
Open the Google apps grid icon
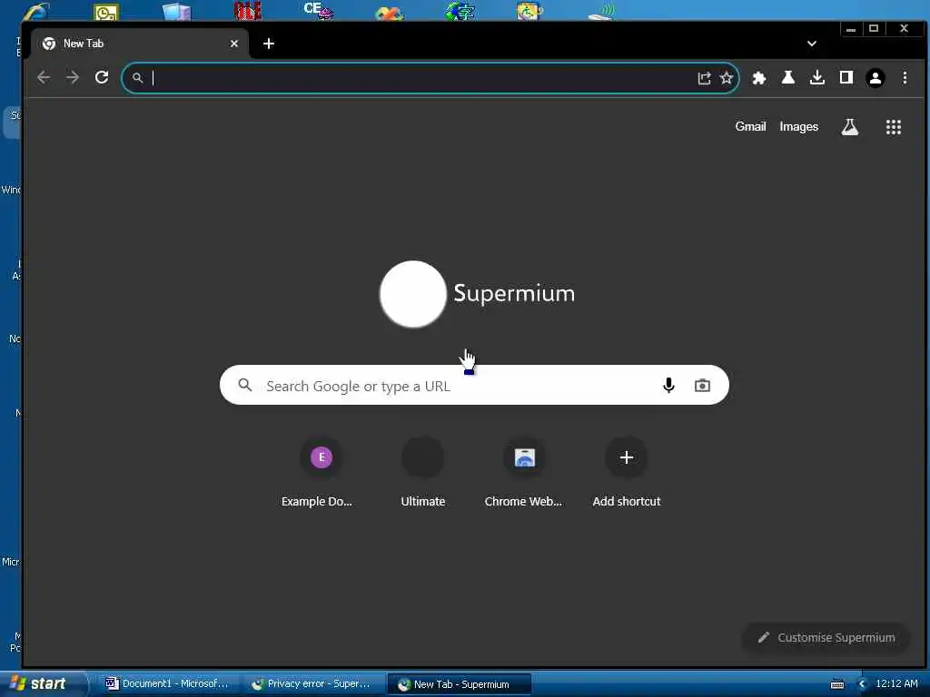click(894, 127)
